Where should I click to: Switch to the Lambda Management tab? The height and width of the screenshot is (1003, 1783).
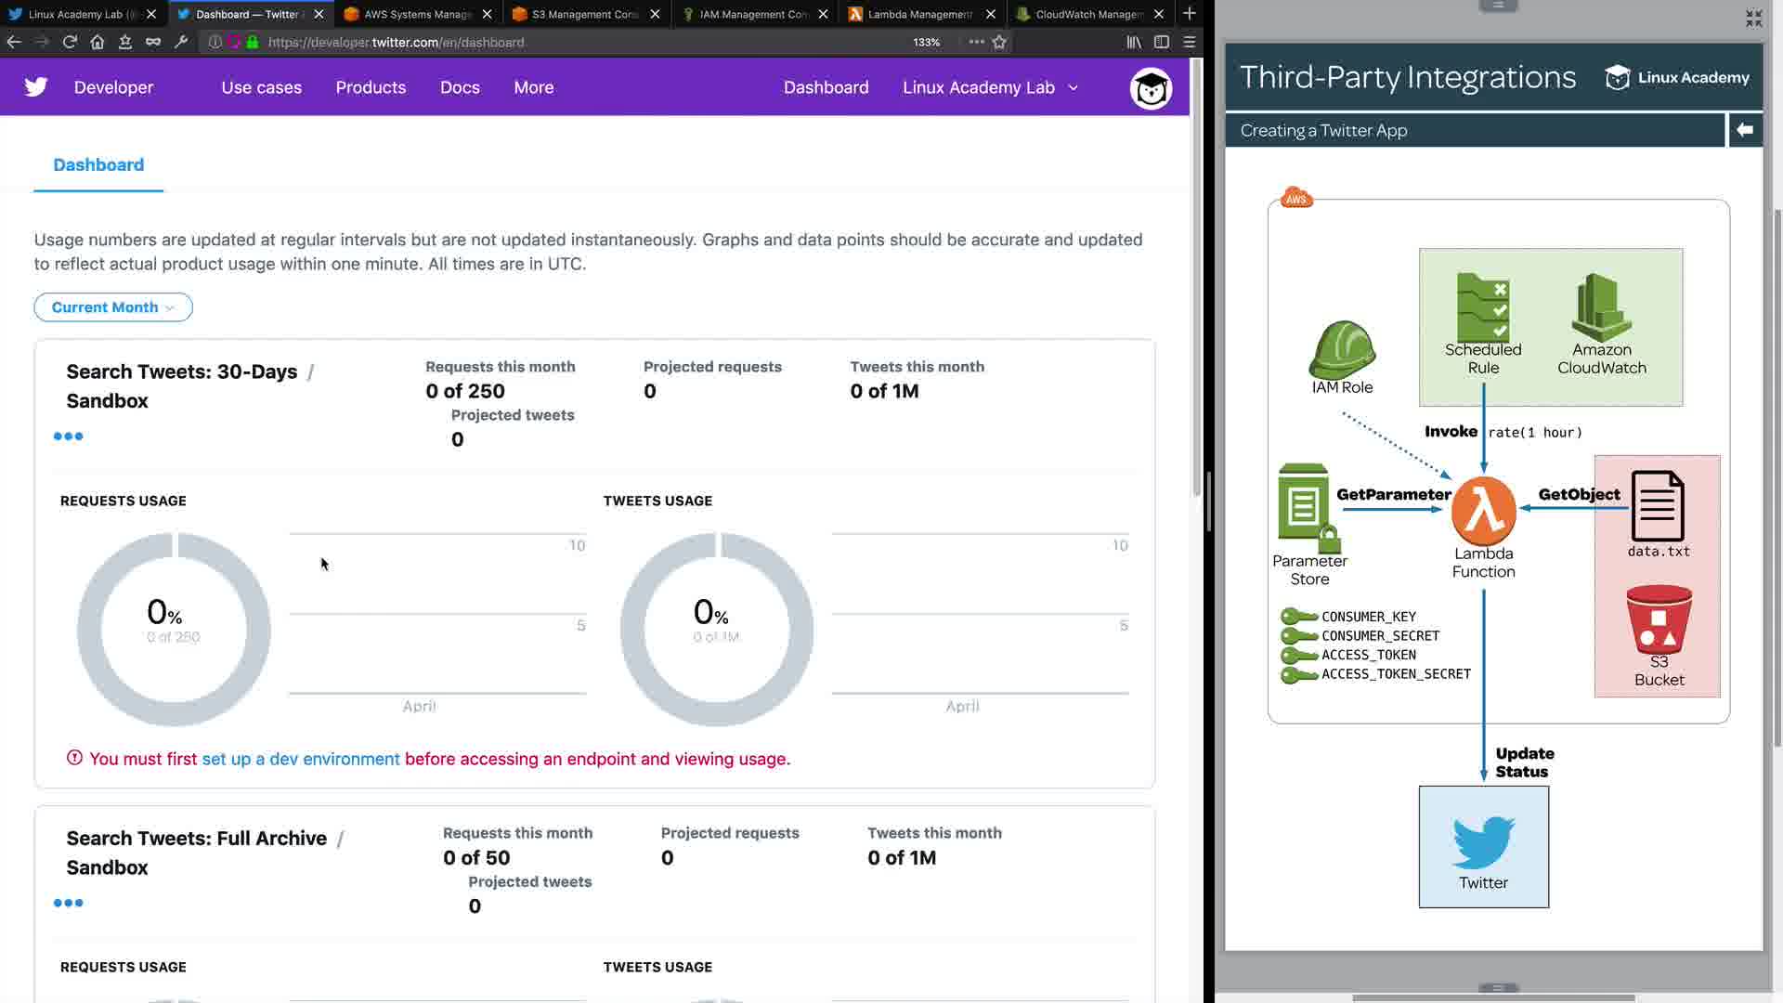click(x=919, y=14)
